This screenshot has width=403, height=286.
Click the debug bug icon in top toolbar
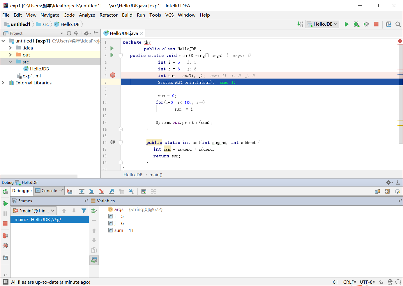click(x=356, y=24)
